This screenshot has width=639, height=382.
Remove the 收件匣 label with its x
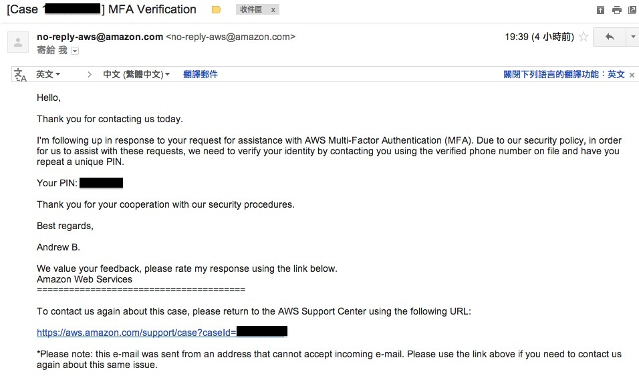coord(273,10)
